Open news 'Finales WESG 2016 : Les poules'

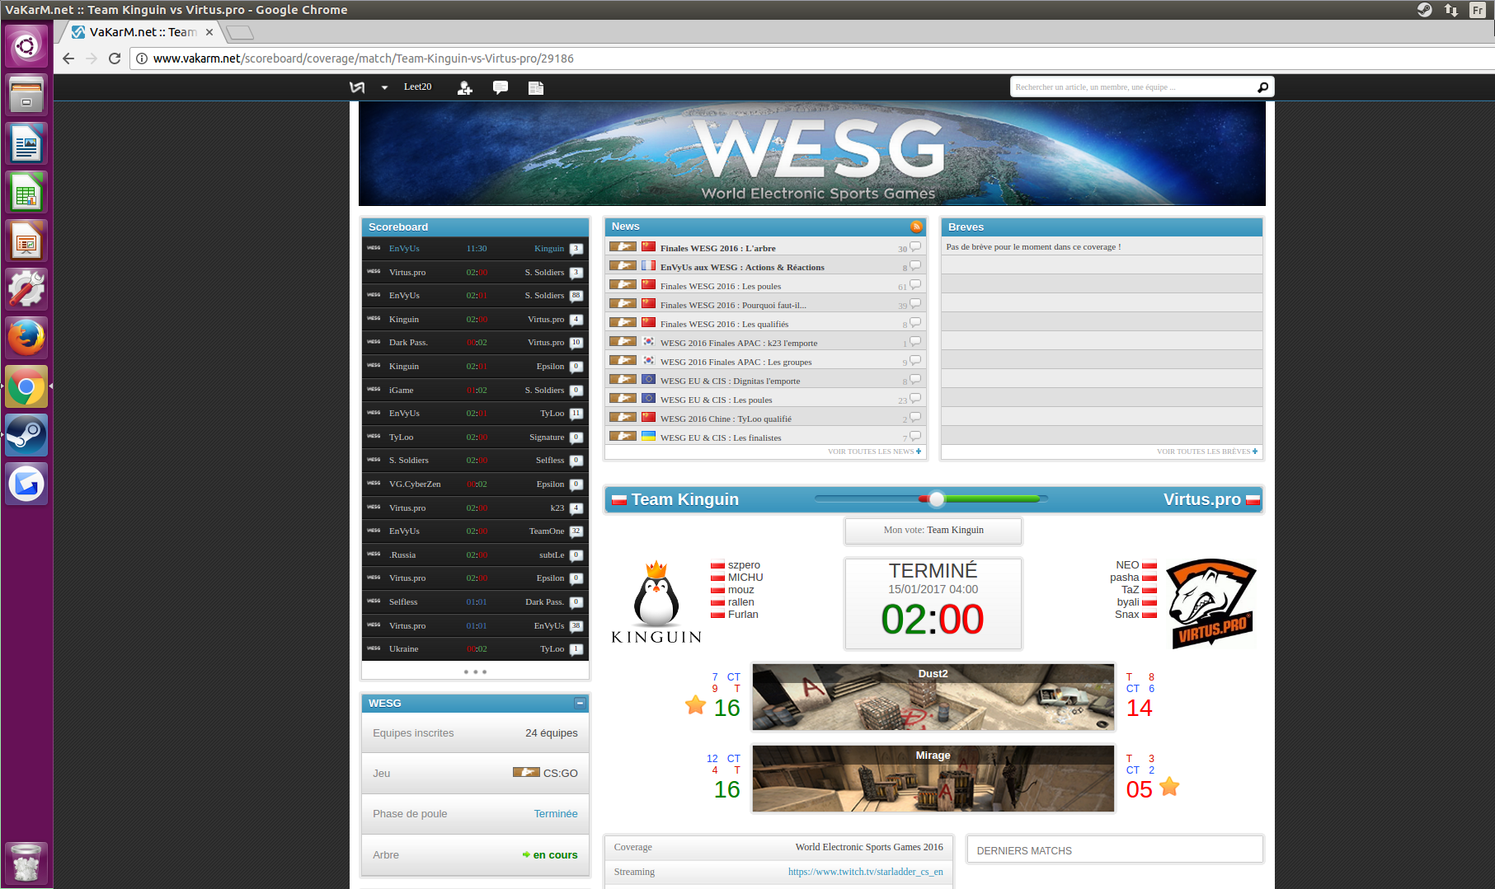click(721, 286)
